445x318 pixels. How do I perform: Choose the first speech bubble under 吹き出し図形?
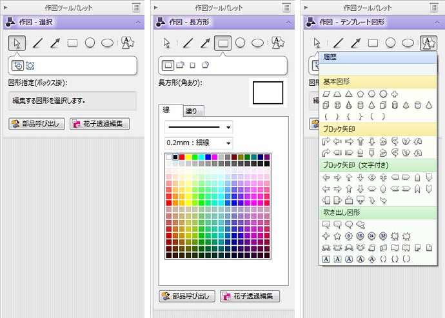[x=326, y=224]
